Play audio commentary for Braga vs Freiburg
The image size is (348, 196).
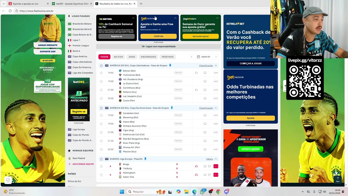coord(196,166)
